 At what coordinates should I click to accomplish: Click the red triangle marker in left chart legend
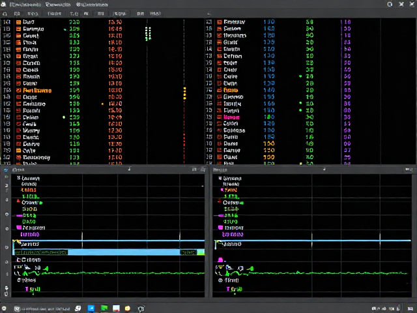coord(18,201)
